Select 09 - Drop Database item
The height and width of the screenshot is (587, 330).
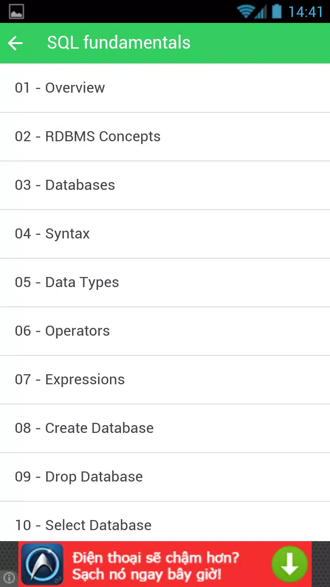coord(165,477)
